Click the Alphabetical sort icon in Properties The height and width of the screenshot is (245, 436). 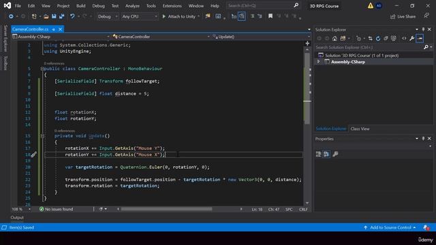[326, 154]
